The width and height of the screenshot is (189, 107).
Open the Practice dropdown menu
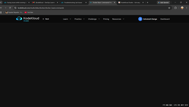(x=79, y=19)
